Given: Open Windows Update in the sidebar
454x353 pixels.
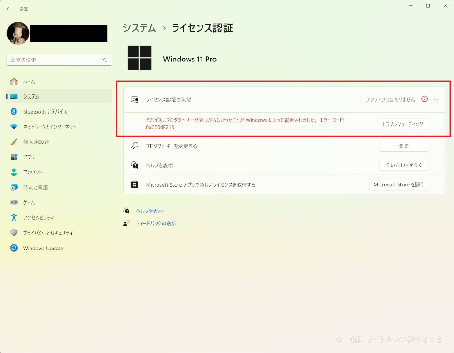Looking at the screenshot, I should pos(59,248).
